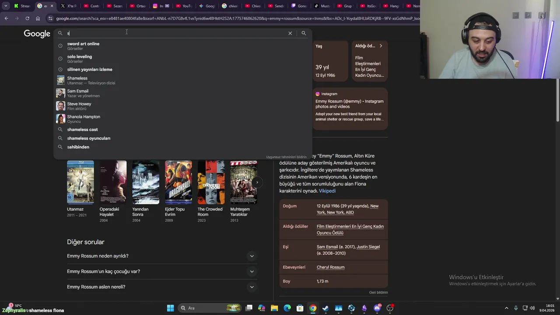This screenshot has width=560, height=315.
Task: Select 'sahibinden' suggestion
Action: [183, 147]
